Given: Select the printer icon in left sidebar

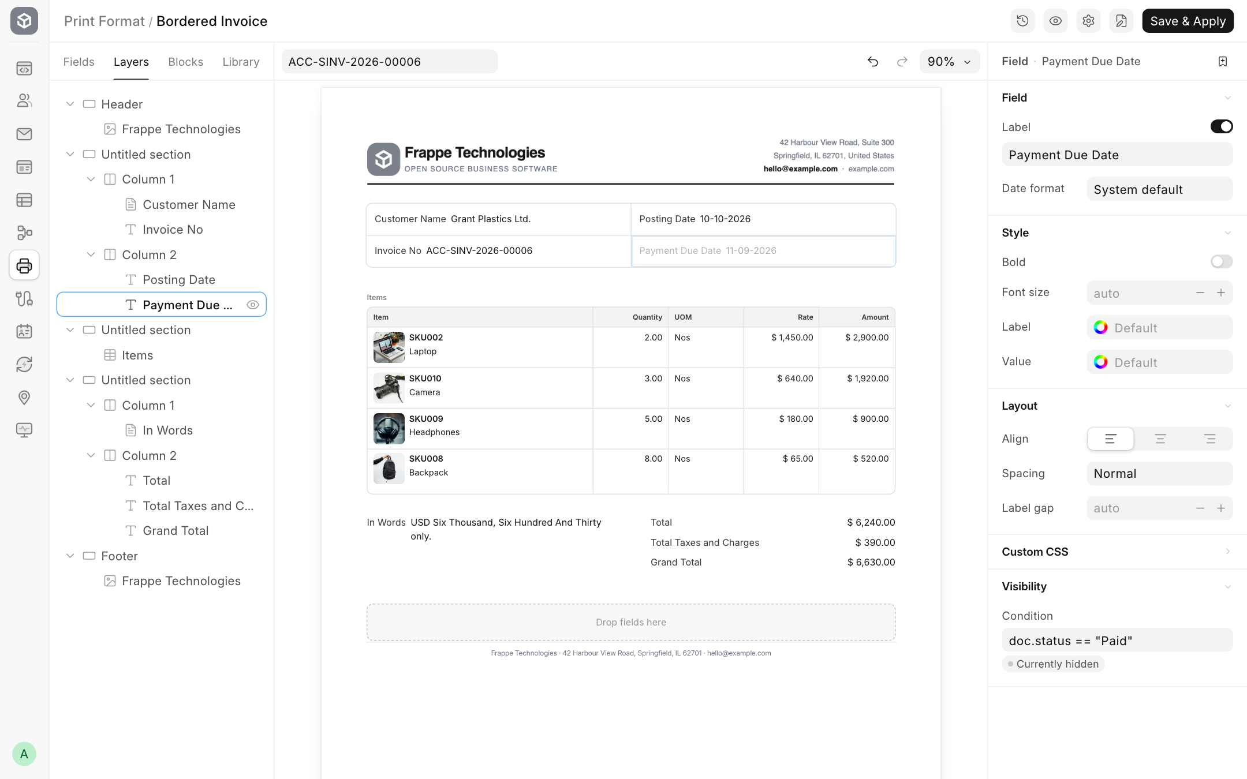Looking at the screenshot, I should point(24,265).
